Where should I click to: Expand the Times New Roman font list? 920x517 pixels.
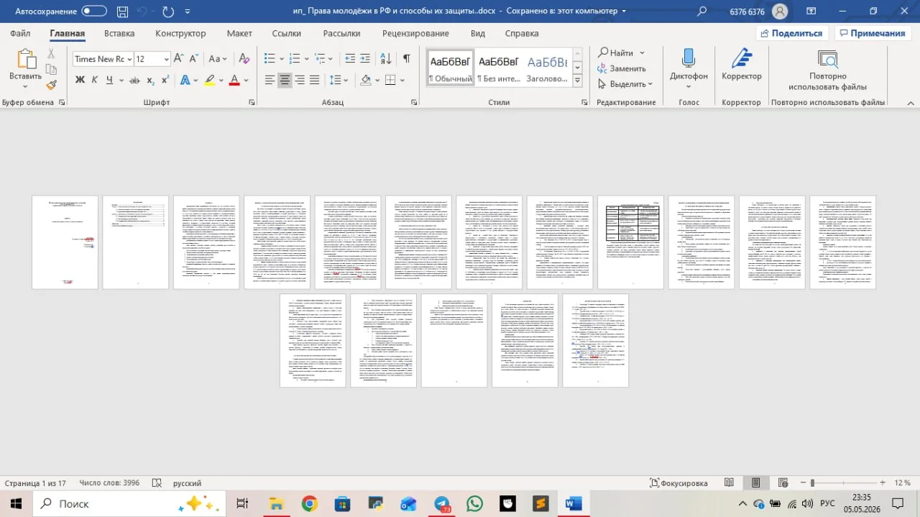(x=129, y=59)
